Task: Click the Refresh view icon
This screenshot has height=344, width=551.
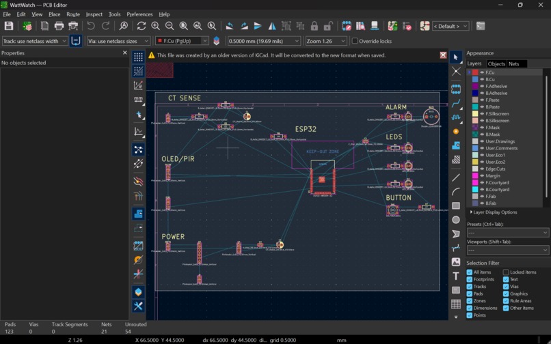Action: [x=142, y=26]
